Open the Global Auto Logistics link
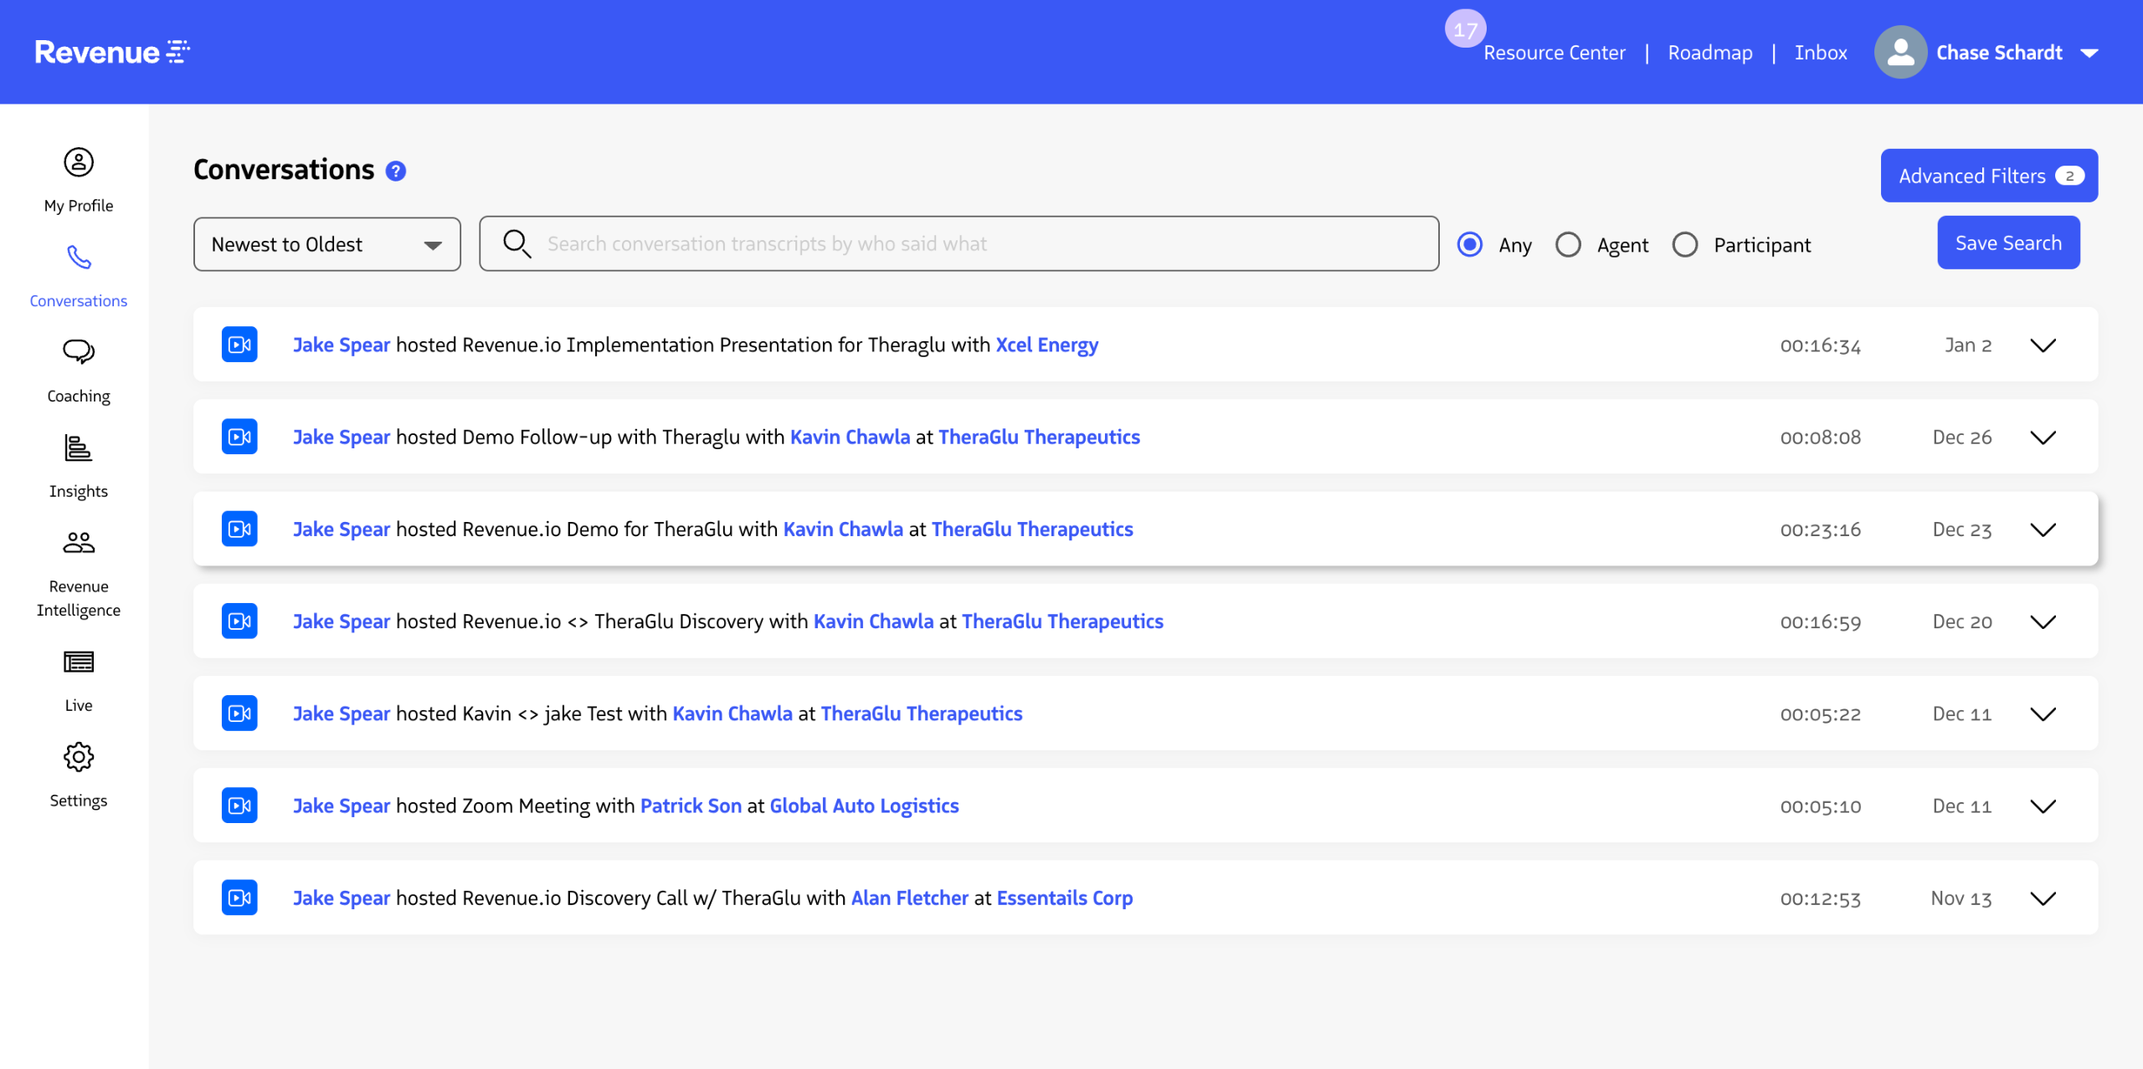 [x=864, y=806]
